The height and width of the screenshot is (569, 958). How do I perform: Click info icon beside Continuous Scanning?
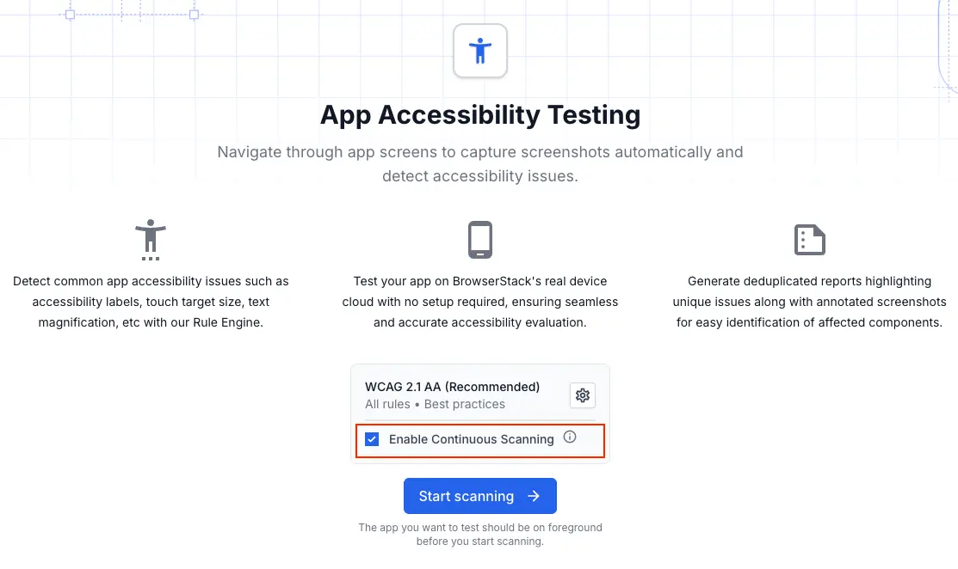pyautogui.click(x=570, y=437)
